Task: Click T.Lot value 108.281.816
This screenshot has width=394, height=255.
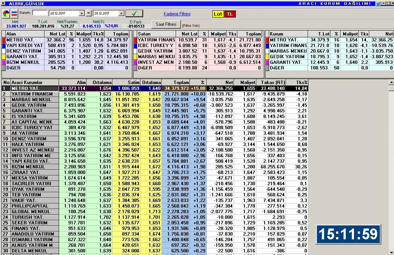Action: point(43,26)
